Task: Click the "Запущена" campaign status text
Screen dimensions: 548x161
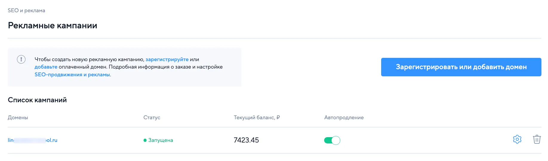Action: point(161,140)
